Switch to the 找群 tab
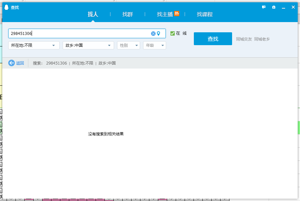 pos(128,14)
